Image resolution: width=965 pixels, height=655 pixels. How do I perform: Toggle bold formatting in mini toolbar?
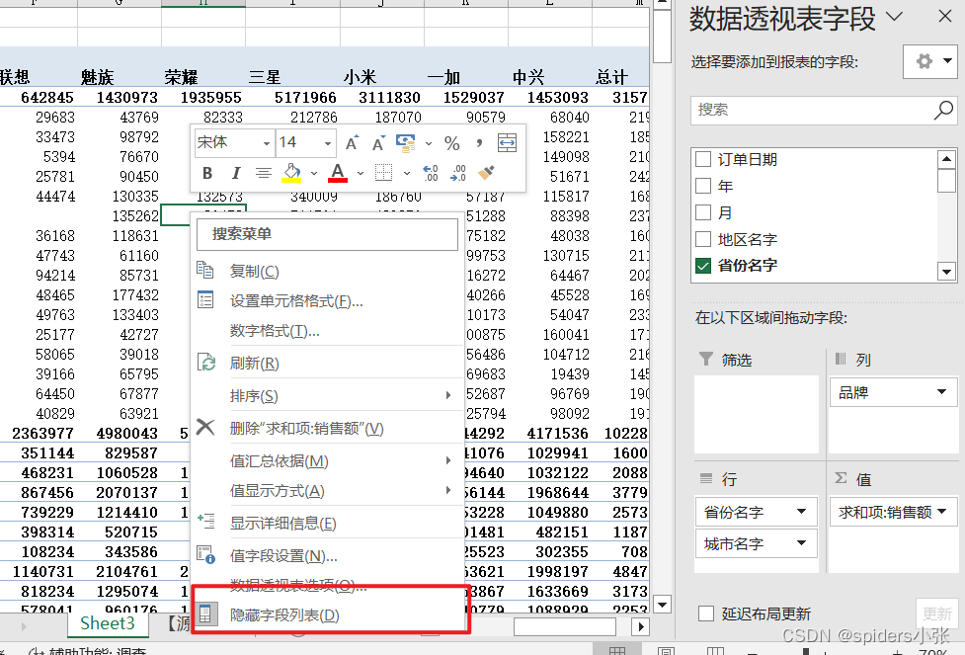pyautogui.click(x=207, y=173)
